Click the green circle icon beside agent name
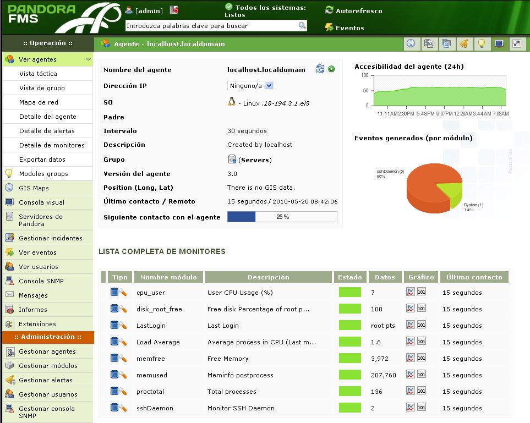This screenshot has height=423, width=530. (331, 69)
